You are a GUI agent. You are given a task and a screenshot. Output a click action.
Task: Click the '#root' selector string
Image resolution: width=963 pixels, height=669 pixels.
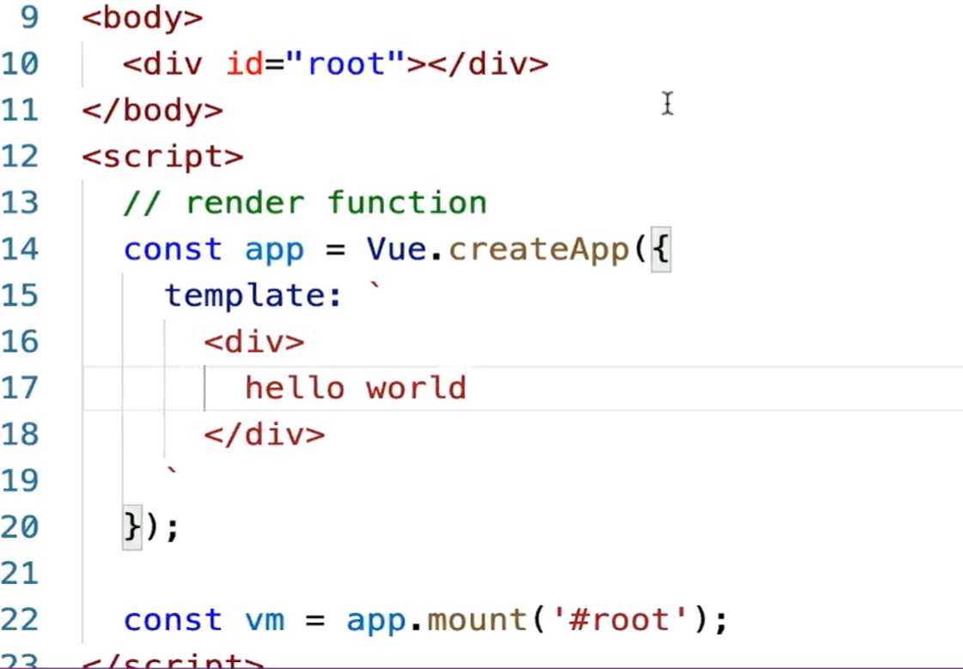coord(619,619)
